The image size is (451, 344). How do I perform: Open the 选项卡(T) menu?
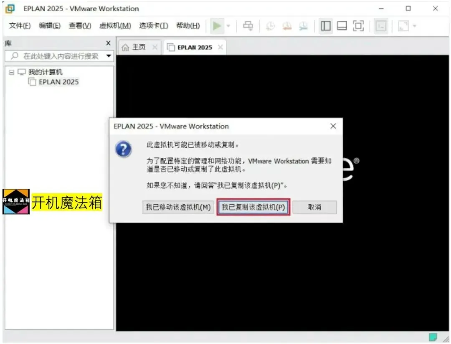(154, 25)
